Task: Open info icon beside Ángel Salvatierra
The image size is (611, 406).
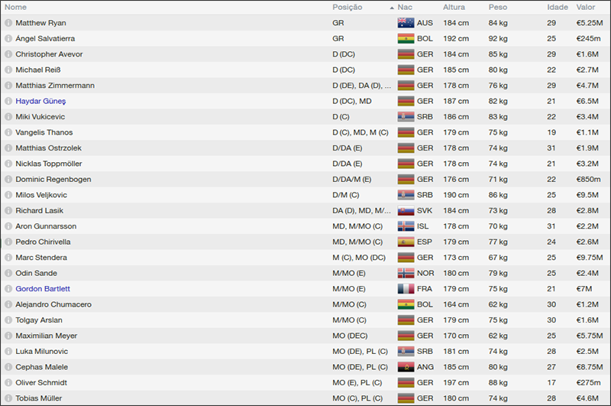Action: (8, 38)
